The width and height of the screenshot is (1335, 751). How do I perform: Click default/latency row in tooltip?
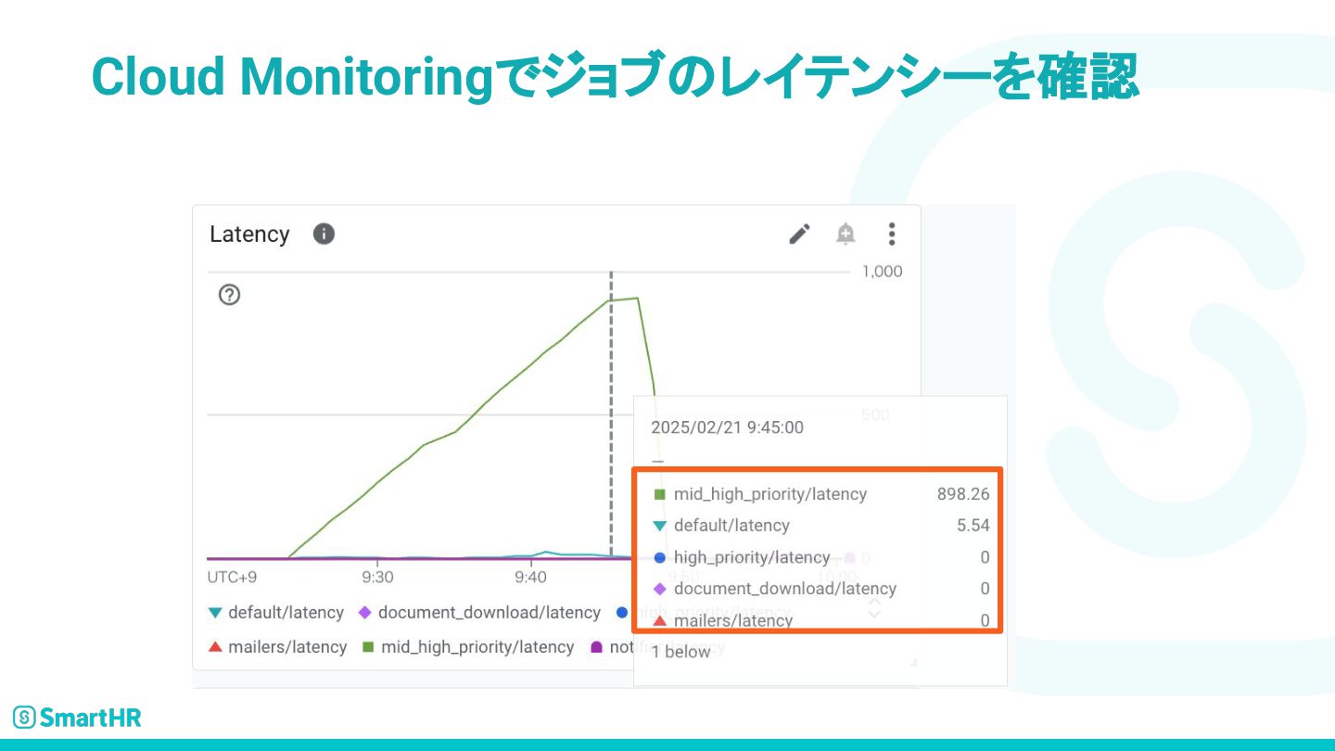coord(820,526)
